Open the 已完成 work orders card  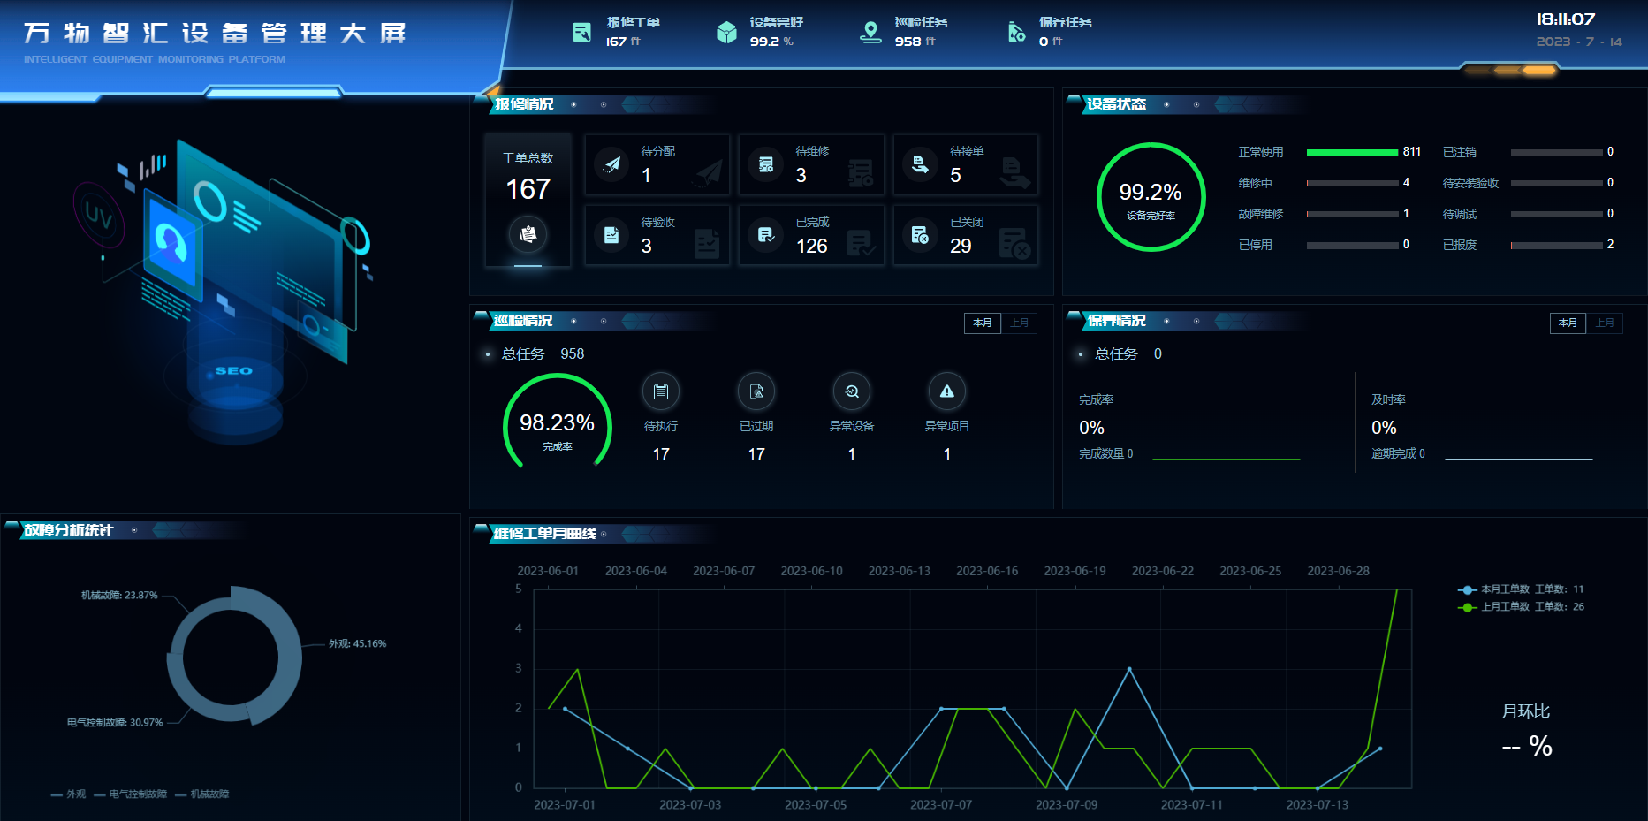[x=811, y=236]
